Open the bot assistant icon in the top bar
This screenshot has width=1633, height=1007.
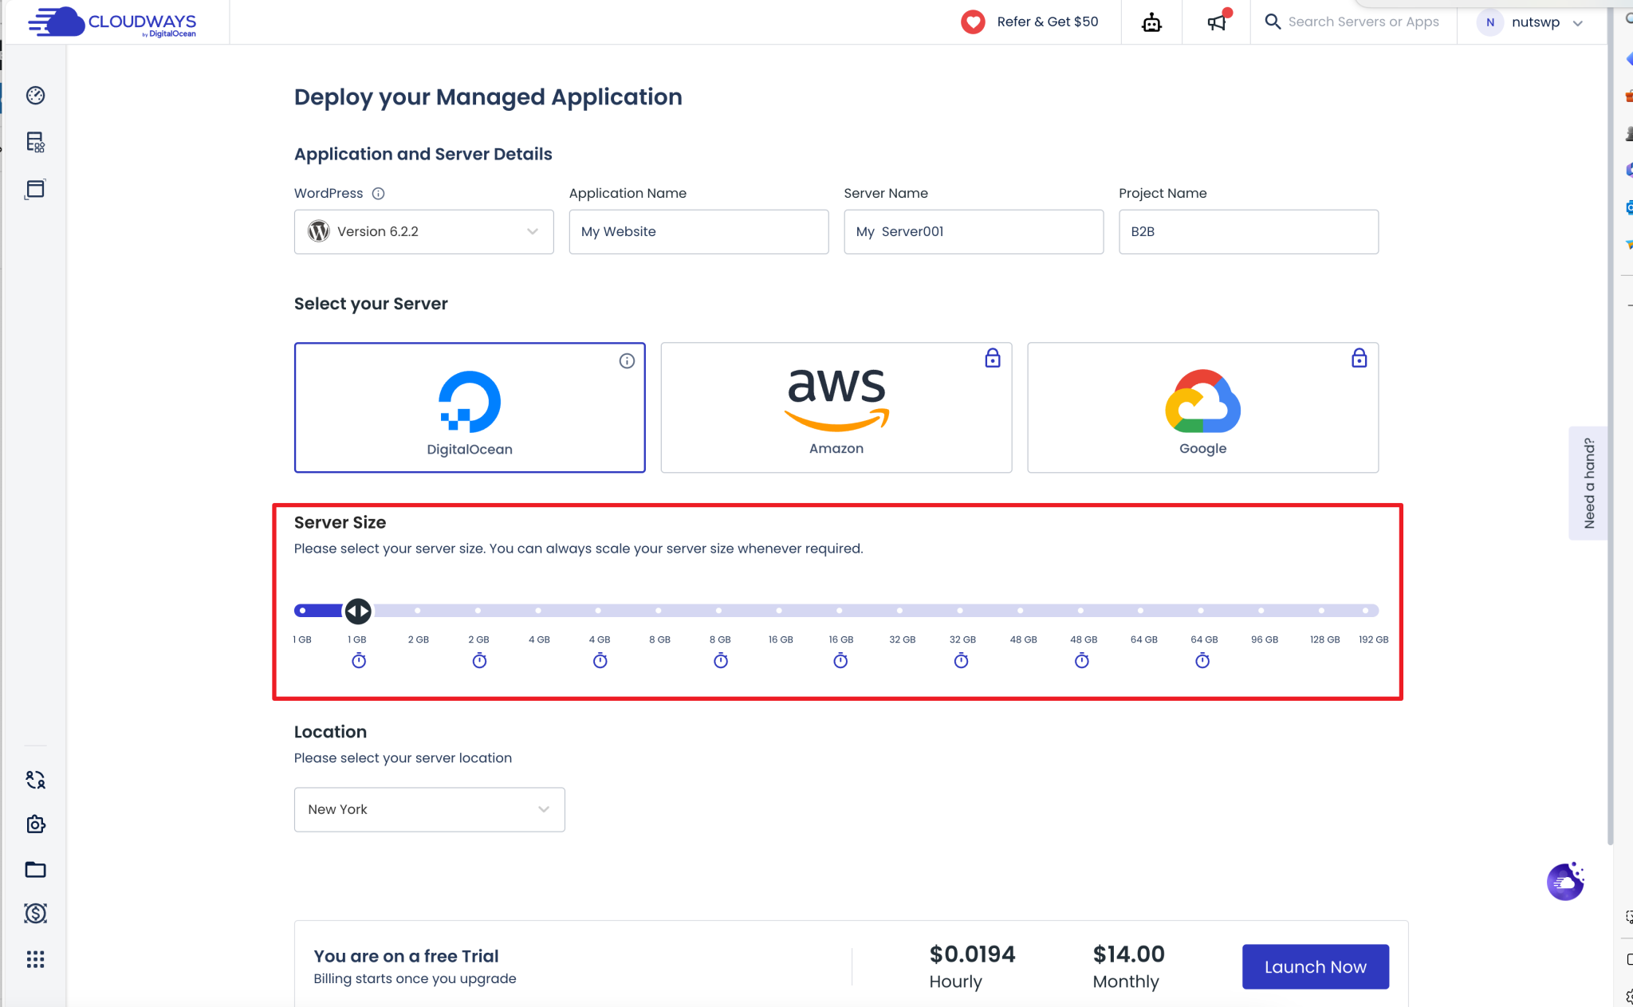click(1151, 22)
